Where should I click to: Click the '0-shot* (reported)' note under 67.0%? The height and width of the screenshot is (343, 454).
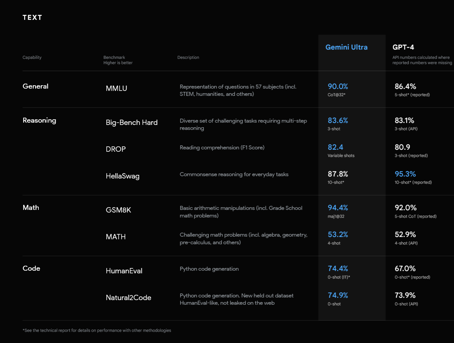point(413,277)
